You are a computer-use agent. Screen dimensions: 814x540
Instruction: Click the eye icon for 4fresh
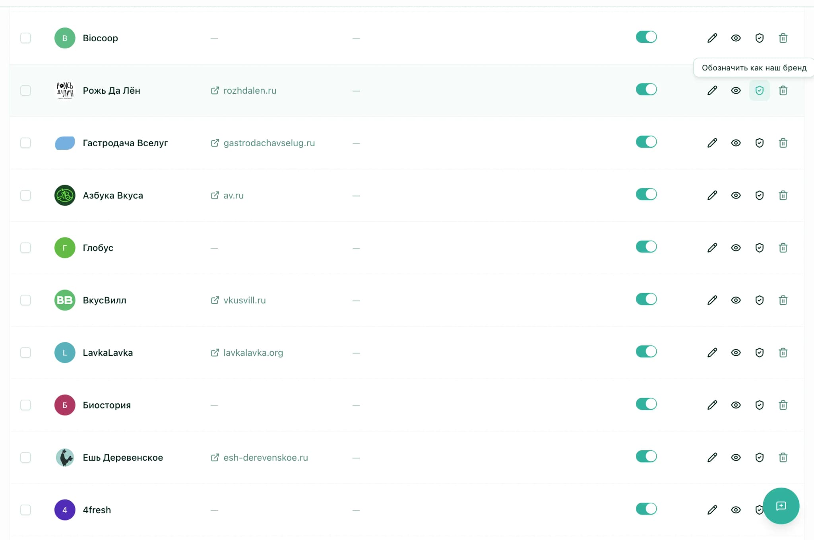(x=736, y=510)
